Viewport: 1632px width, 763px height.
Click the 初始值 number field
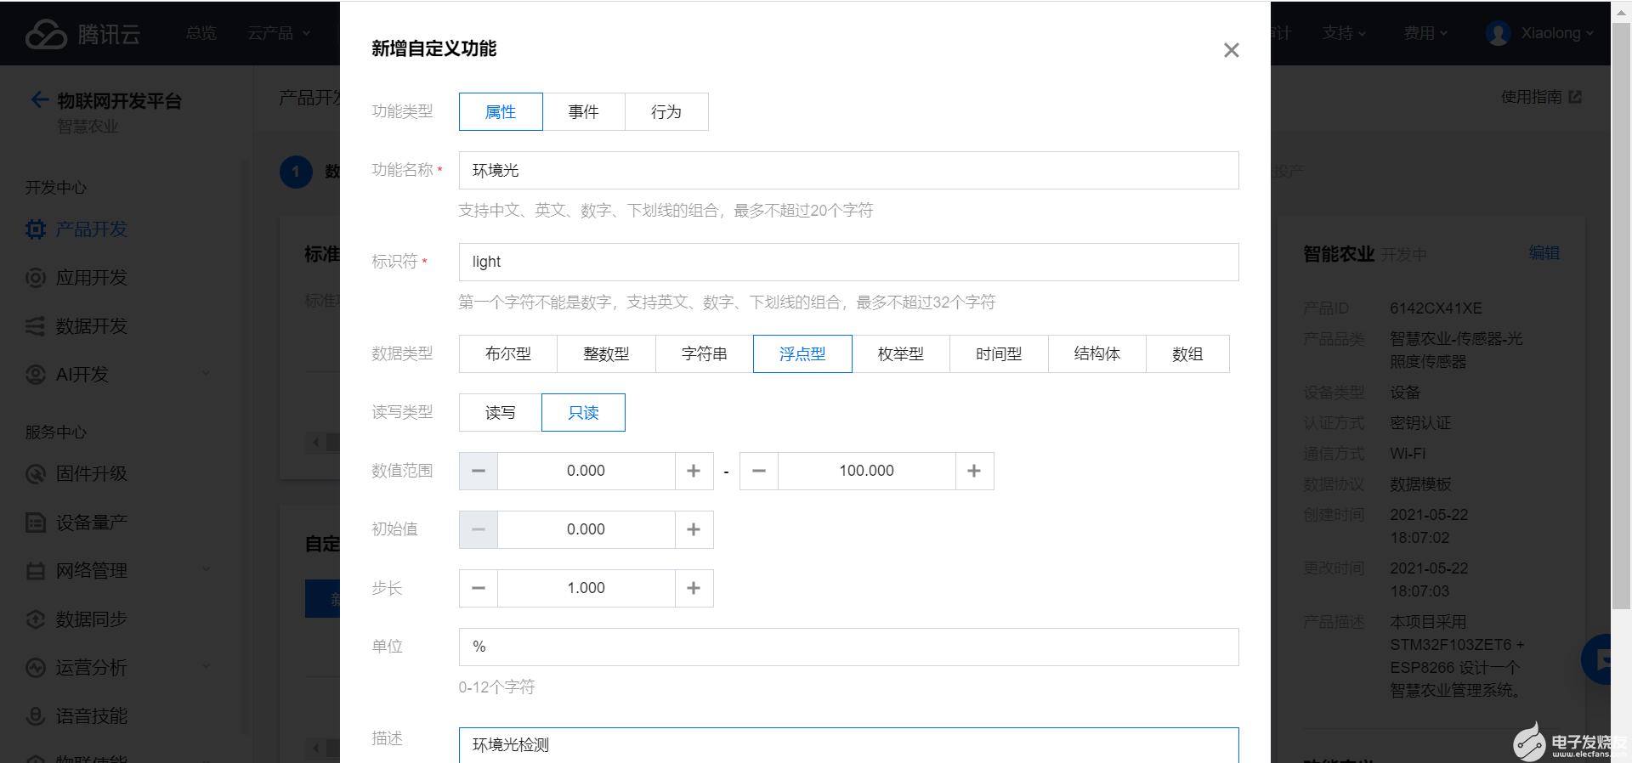click(x=586, y=529)
